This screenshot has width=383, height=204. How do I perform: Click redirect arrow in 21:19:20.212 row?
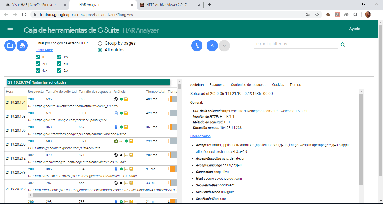[x=121, y=155]
